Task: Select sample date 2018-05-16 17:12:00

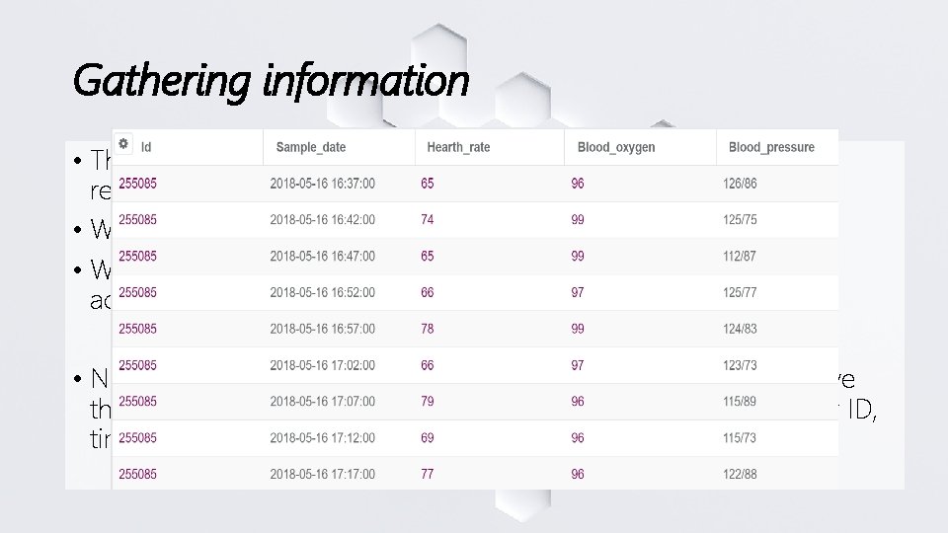Action: 322,437
